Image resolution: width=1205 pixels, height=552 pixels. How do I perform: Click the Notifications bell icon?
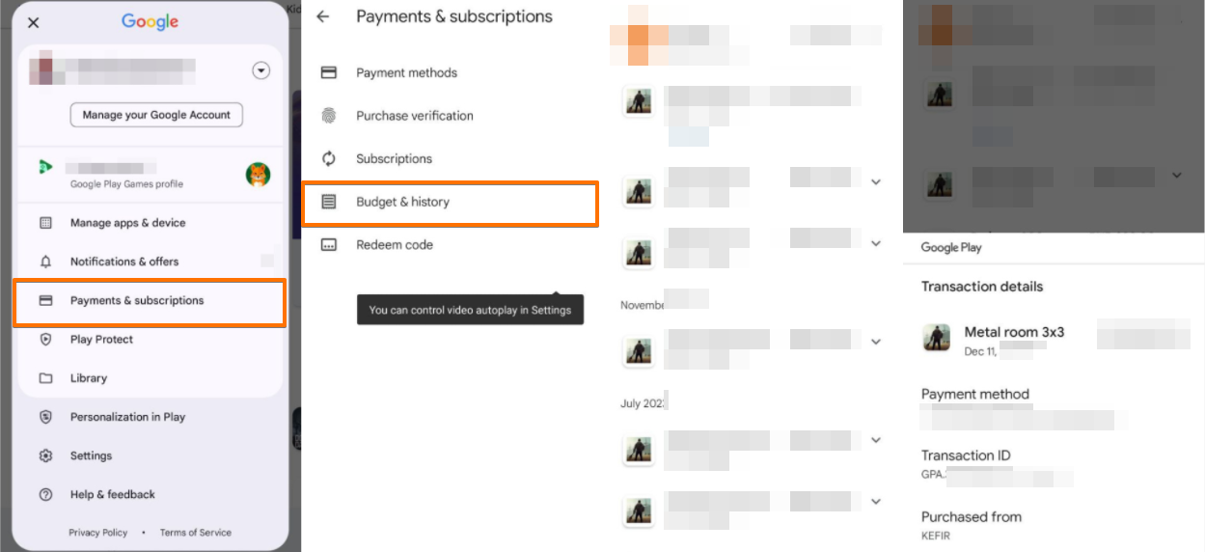pyautogui.click(x=45, y=262)
